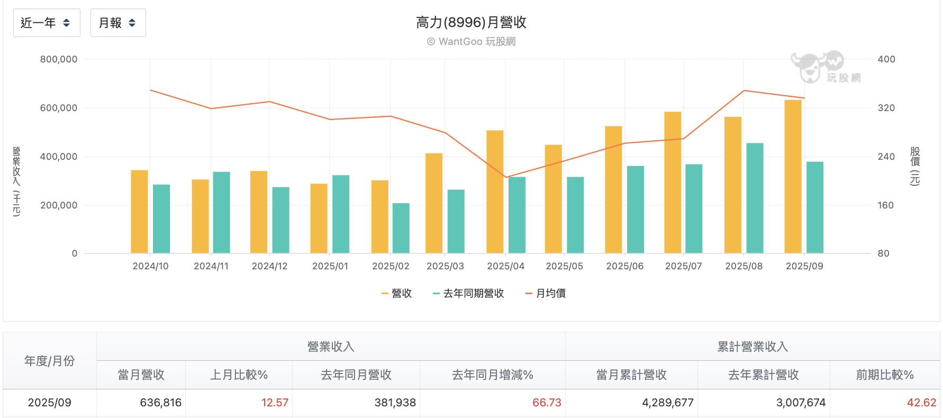
Task: Click the 月均價 line point at 2025/08
Action: point(744,90)
